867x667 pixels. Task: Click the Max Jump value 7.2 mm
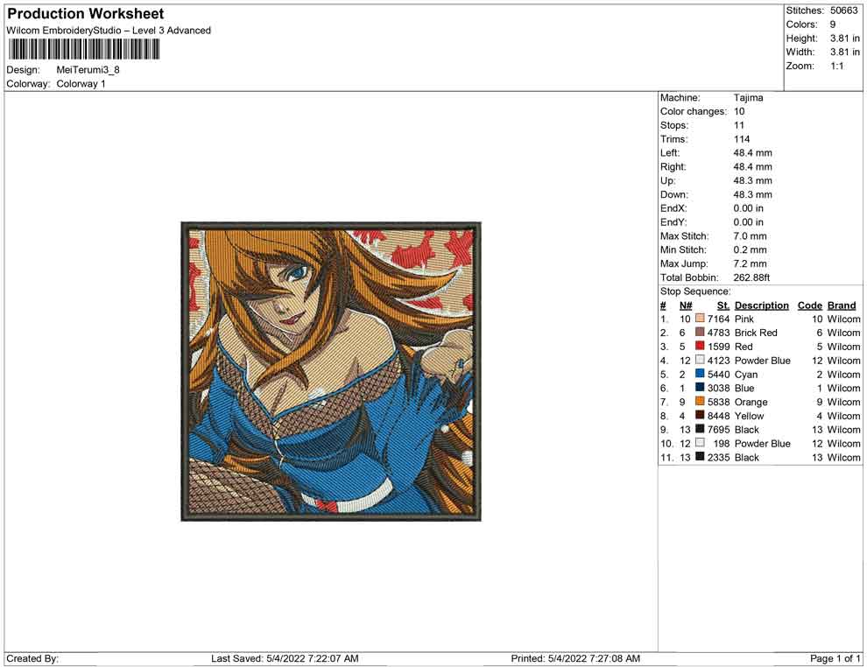(750, 263)
